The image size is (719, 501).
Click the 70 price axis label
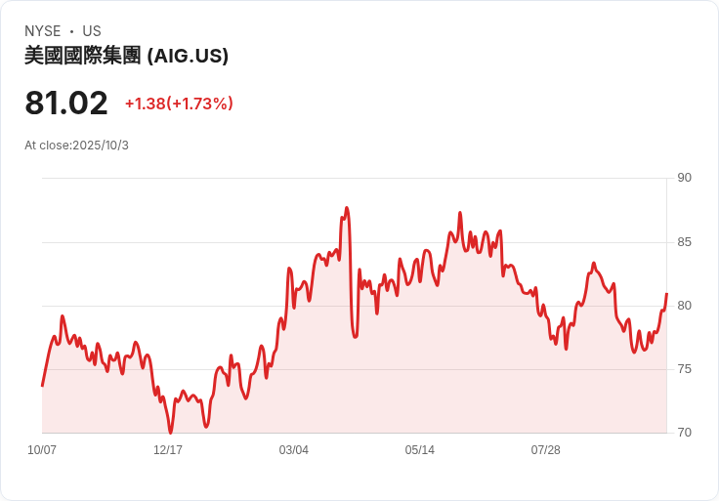pyautogui.click(x=684, y=433)
